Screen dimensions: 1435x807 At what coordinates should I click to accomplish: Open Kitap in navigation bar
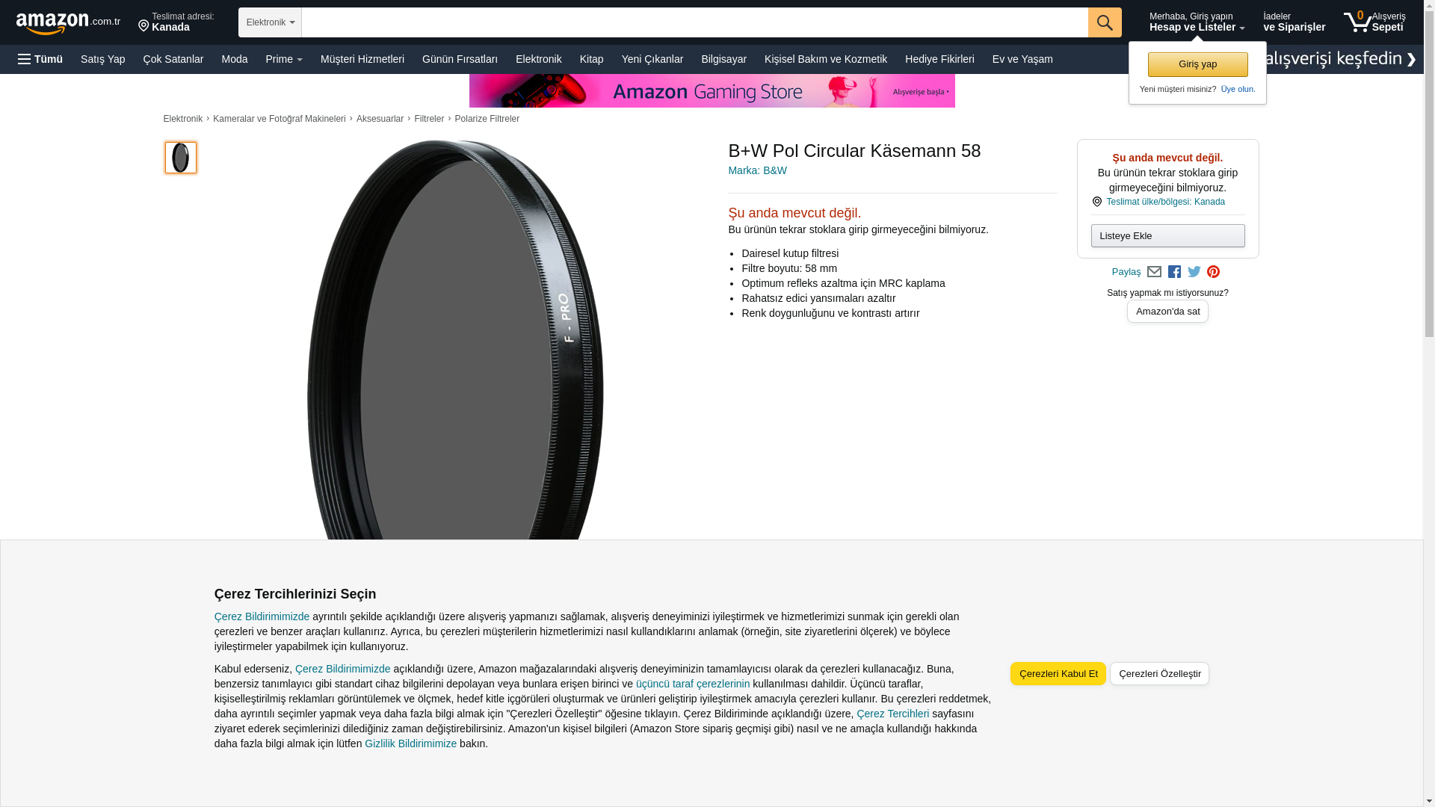[591, 59]
